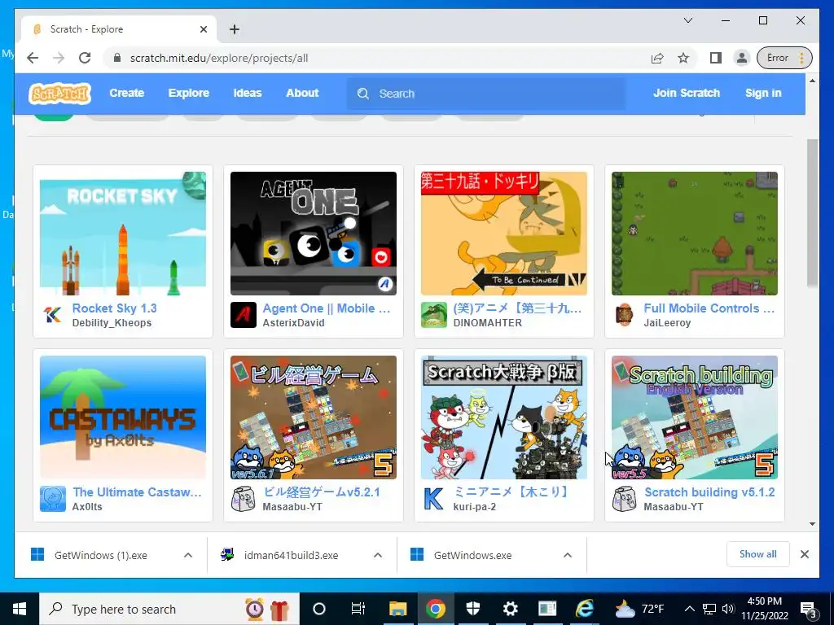Click the forward navigation arrow
Image resolution: width=834 pixels, height=625 pixels.
[x=59, y=58]
